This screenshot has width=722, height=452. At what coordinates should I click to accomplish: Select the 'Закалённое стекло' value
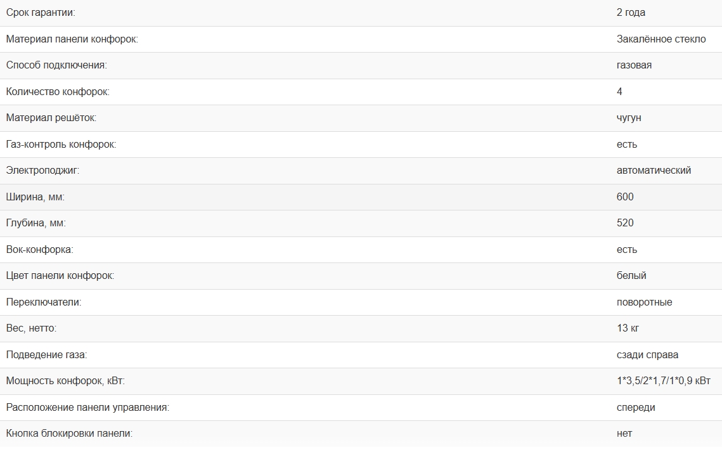(661, 39)
